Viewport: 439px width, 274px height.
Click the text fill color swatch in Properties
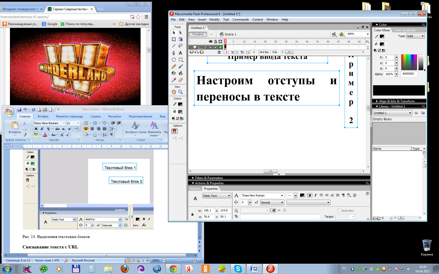coord(302,195)
